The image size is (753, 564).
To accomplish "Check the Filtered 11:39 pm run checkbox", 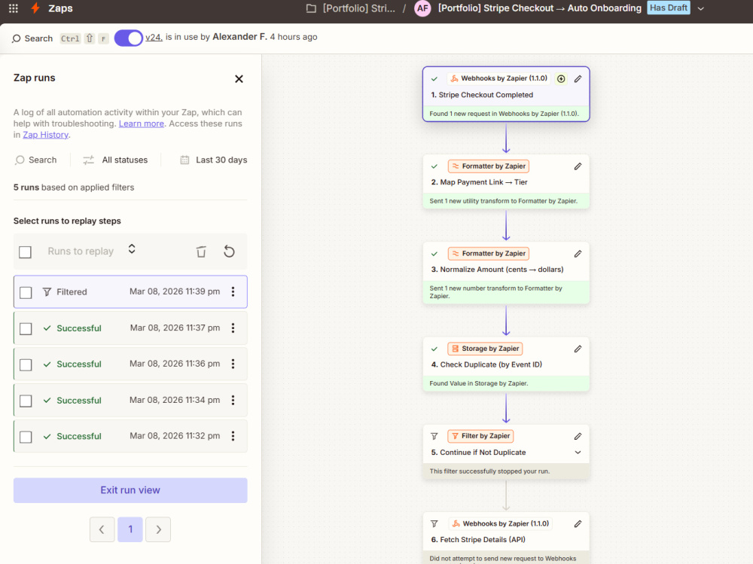I will [26, 293].
